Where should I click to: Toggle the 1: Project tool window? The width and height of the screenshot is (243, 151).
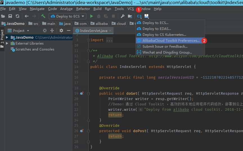[x=2, y=39]
